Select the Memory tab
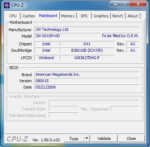The height and width of the screenshot is (147, 150). pos(68,16)
